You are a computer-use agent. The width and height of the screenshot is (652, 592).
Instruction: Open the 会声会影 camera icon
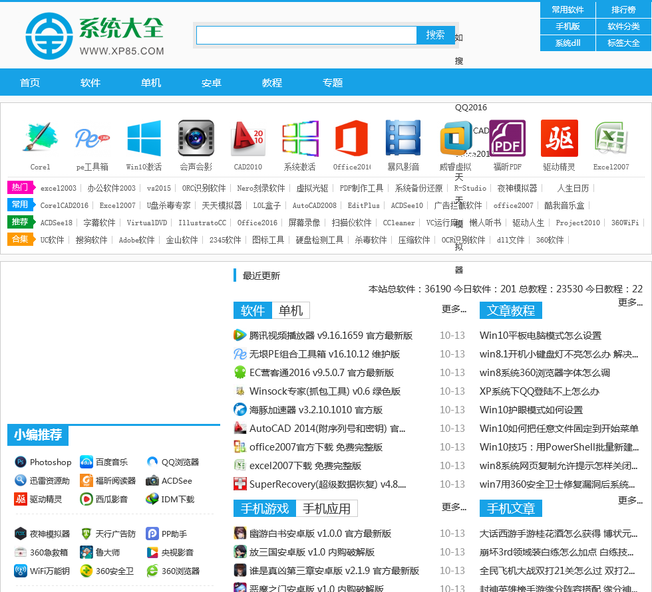196,138
